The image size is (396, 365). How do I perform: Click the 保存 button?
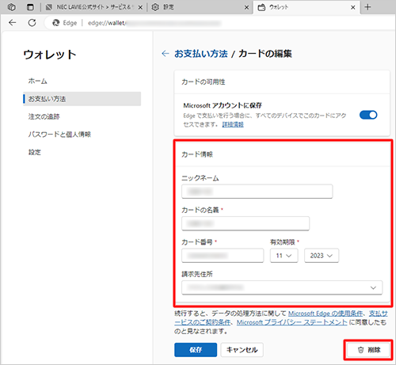coord(196,350)
